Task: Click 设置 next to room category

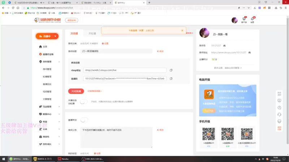Action: click(x=105, y=44)
